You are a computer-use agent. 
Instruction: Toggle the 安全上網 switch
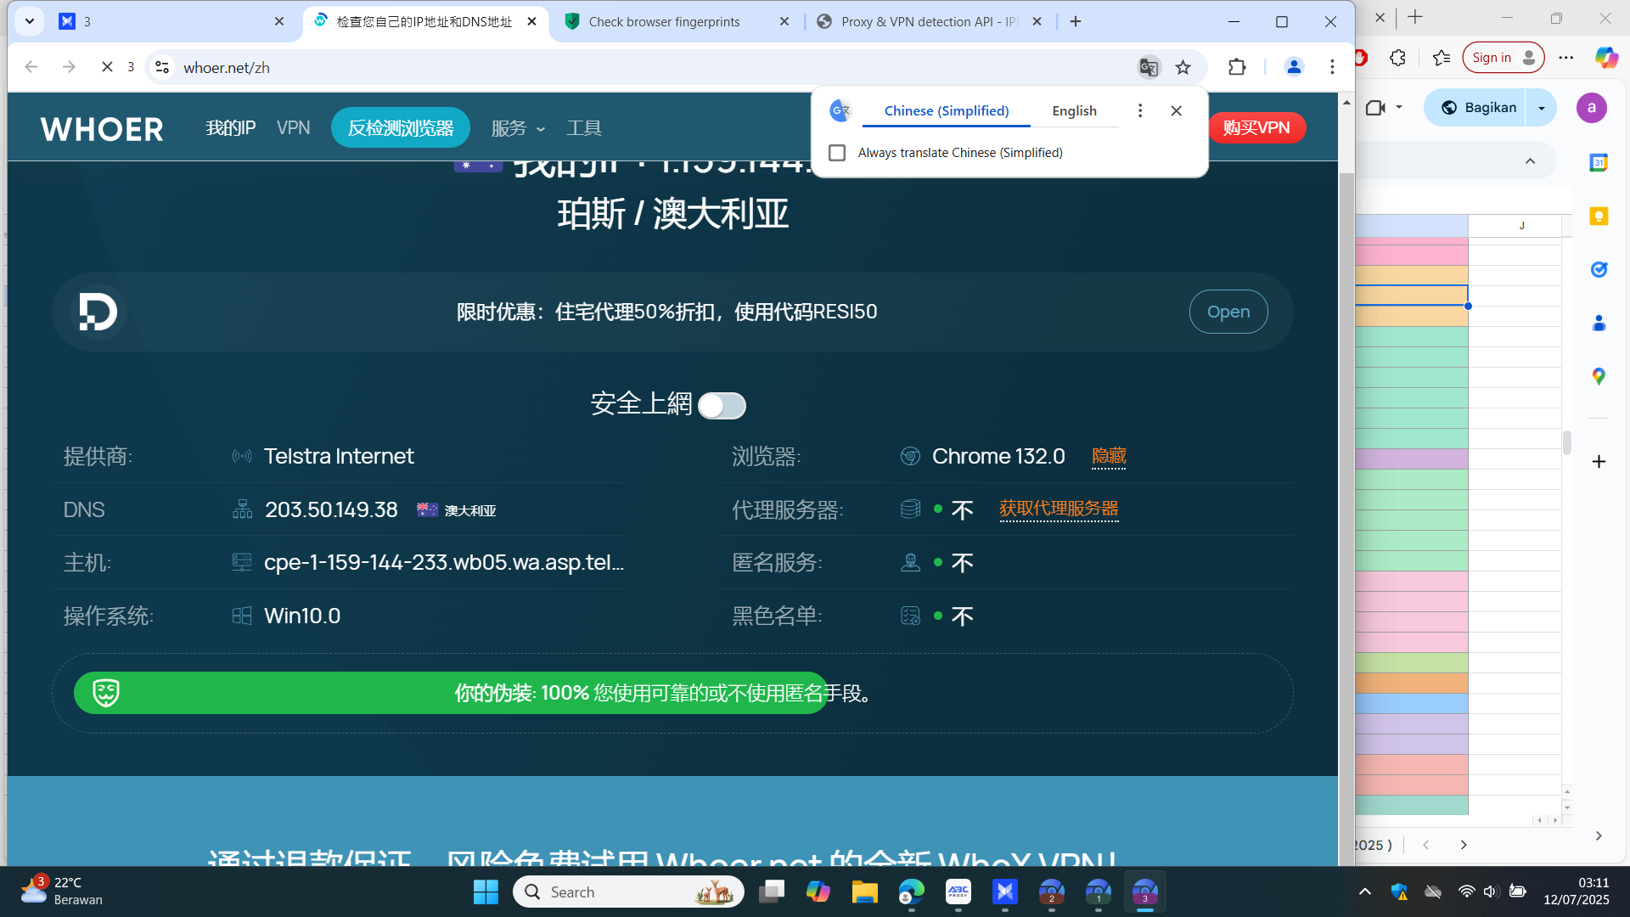722,406
